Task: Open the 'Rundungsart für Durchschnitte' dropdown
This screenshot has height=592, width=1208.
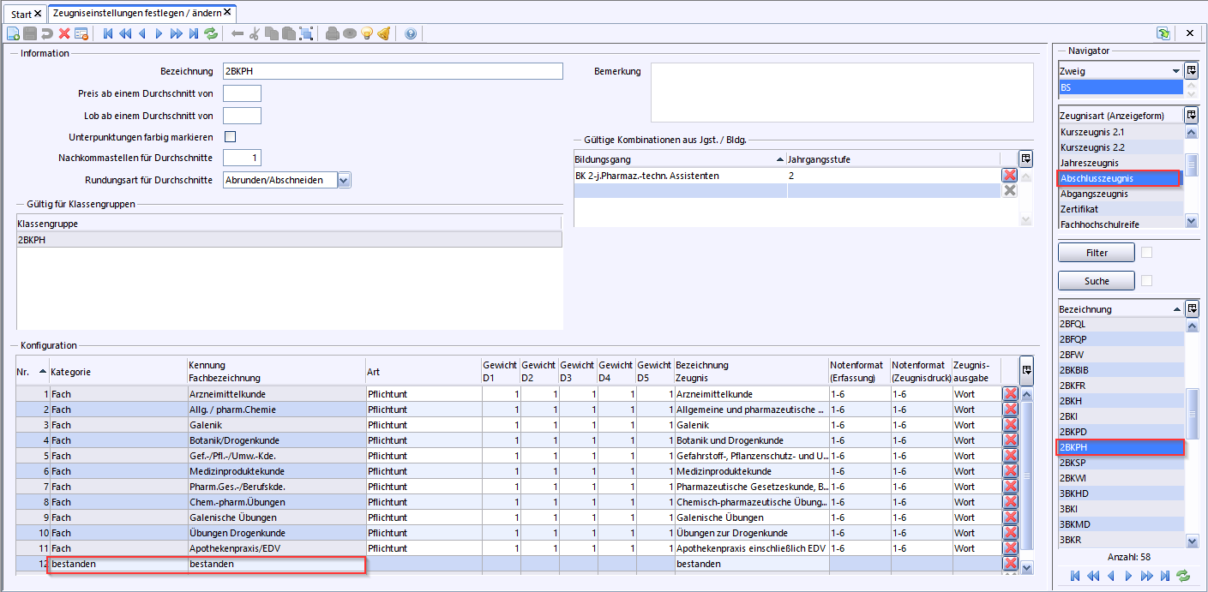Action: coord(344,180)
